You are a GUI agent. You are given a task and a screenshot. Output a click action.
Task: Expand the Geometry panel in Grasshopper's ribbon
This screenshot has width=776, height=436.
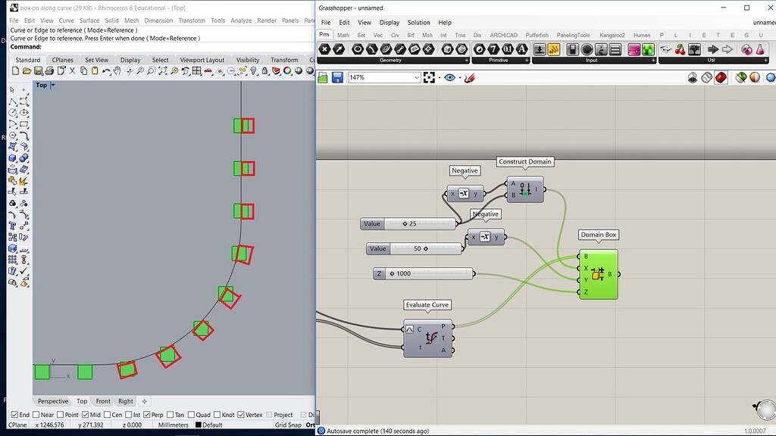click(465, 60)
